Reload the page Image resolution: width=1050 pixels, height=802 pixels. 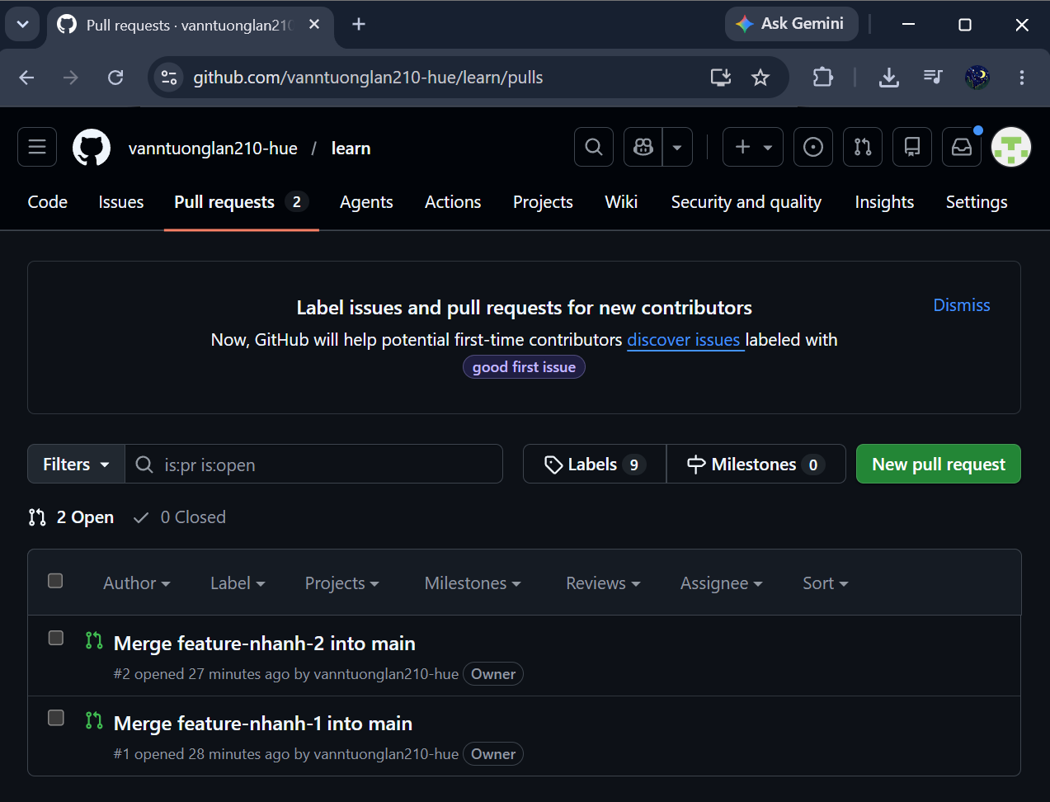tap(115, 78)
